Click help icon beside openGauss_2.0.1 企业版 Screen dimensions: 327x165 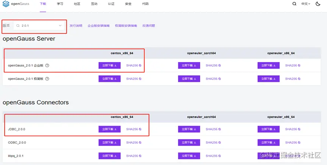click(47, 65)
